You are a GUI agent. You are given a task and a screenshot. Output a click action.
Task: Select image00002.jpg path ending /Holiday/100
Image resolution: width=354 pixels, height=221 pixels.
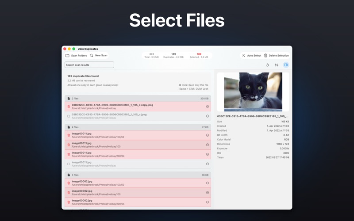pos(96,194)
